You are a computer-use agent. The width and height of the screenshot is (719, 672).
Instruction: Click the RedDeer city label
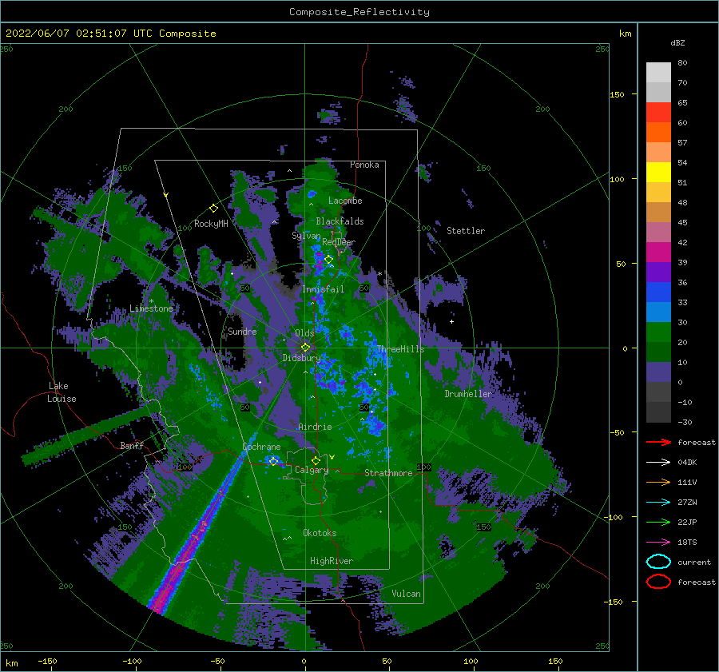pos(339,242)
